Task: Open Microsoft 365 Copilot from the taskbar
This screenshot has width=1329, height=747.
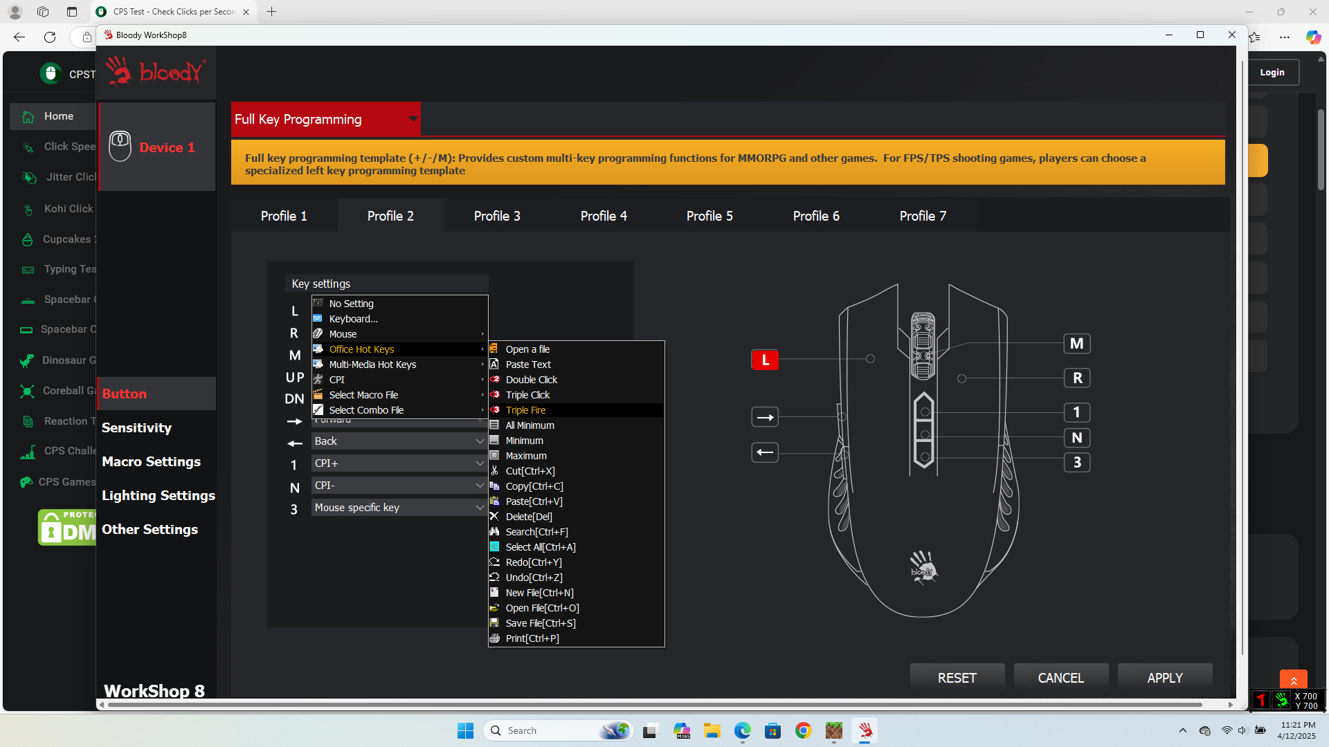Action: [x=682, y=730]
